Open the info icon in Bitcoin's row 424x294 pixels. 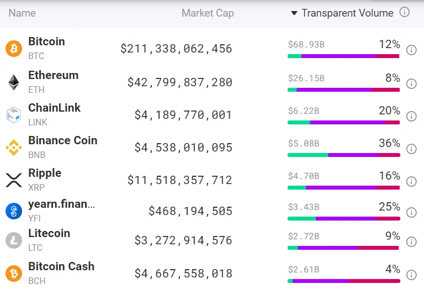tap(411, 50)
